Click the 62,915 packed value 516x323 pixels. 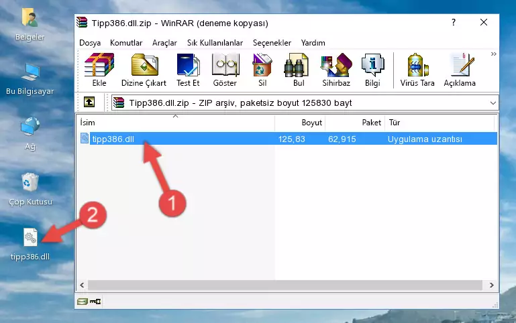[x=342, y=139]
